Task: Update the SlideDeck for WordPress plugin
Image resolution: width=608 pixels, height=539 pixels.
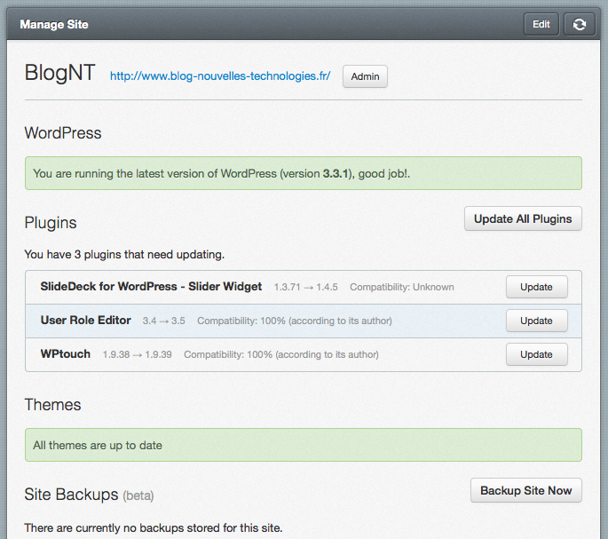Action: point(536,287)
